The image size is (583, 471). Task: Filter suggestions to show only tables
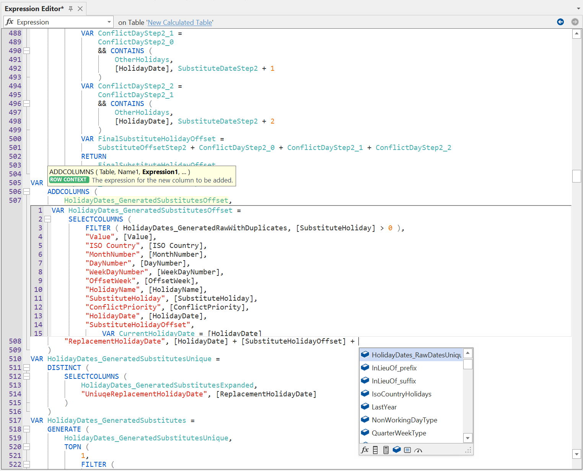tap(397, 450)
